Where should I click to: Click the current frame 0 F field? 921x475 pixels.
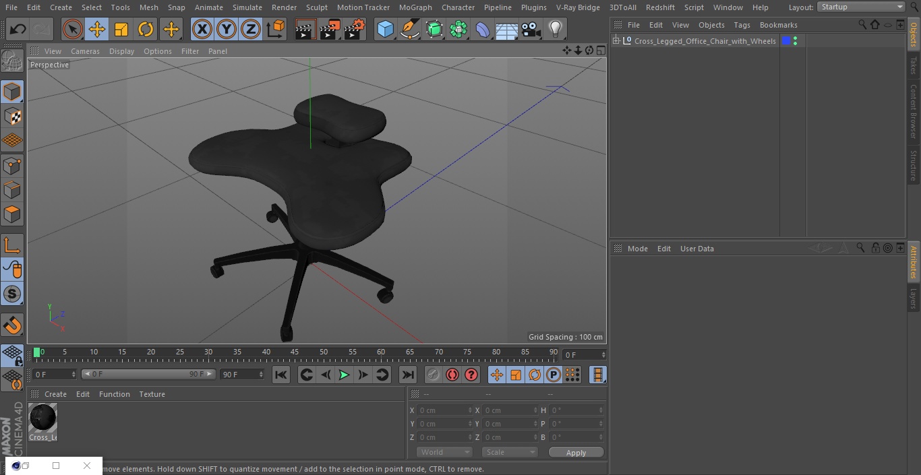click(585, 354)
